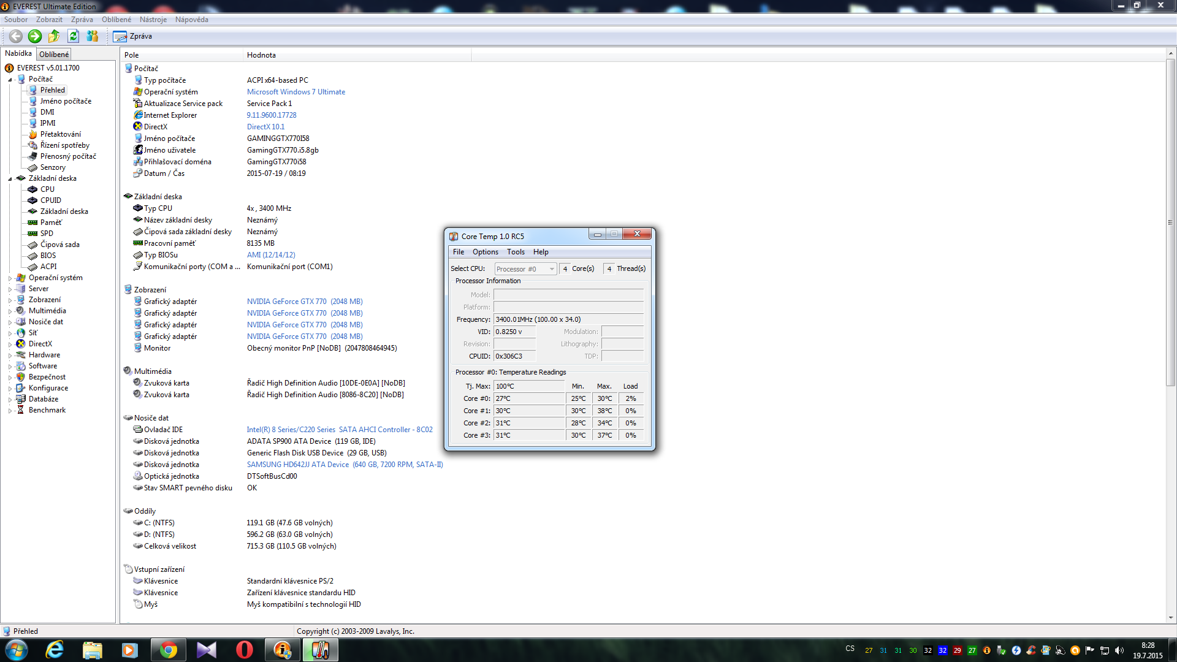The height and width of the screenshot is (662, 1177).
Task: Click the Frequency field in Core Temp
Action: 568,319
